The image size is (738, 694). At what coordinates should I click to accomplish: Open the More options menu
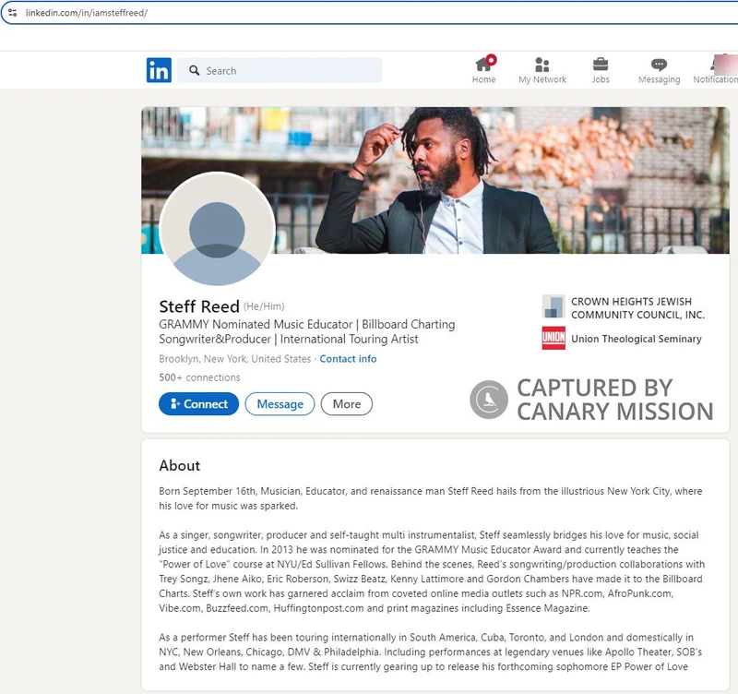coord(346,403)
